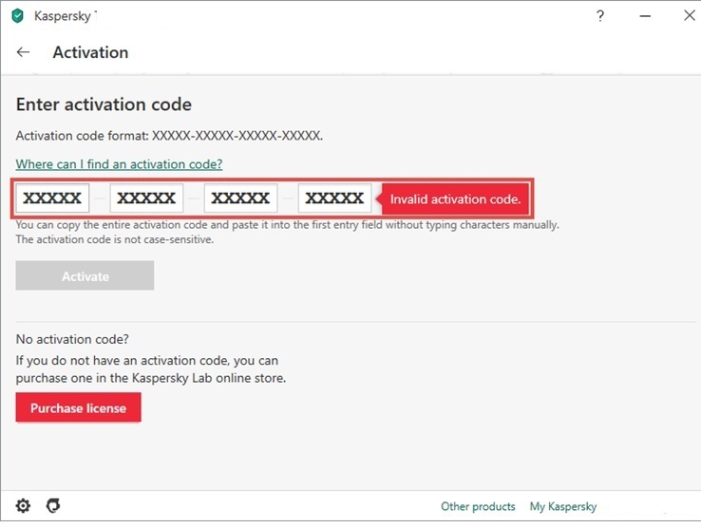
Task: Click the Kaspersky shield logo
Action: [17, 15]
